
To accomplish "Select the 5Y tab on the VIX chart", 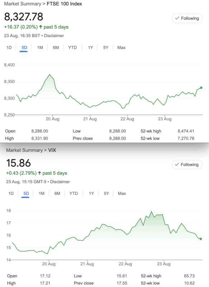I will click(x=106, y=193).
